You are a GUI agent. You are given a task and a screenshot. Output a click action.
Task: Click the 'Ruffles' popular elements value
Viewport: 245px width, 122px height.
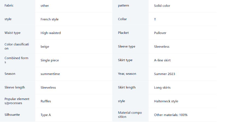tap(46, 101)
